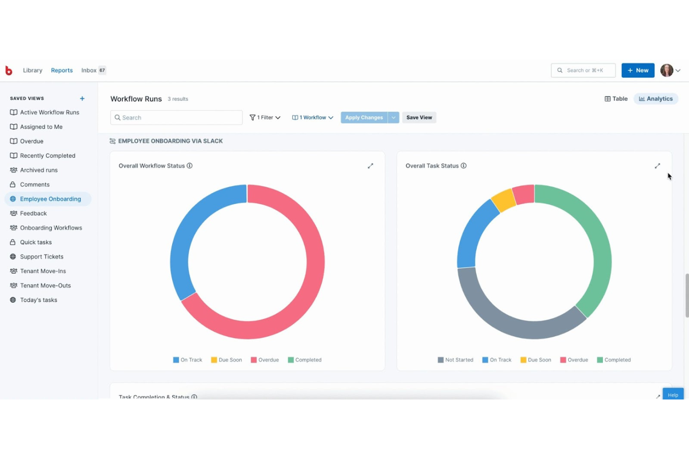Open the Inbox tab
This screenshot has width=689, height=459.
(x=89, y=70)
